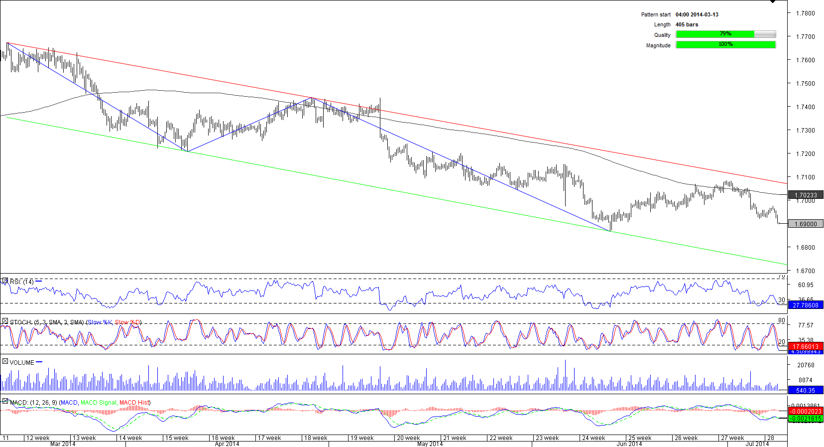Screen dimensions: 824x447
Task: Select the Jun 2014 month label
Action: pos(629,444)
